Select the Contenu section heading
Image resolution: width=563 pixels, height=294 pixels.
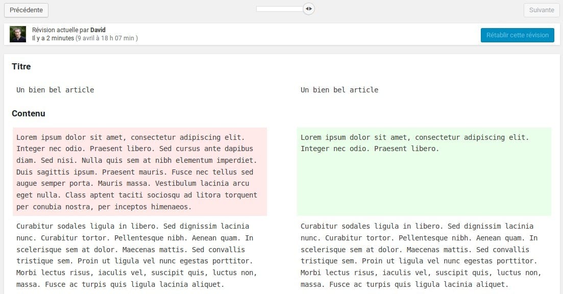point(29,113)
